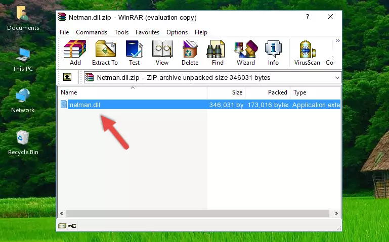Click the key password icon in status bar
Image resolution: width=389 pixels, height=242 pixels.
[x=72, y=226]
